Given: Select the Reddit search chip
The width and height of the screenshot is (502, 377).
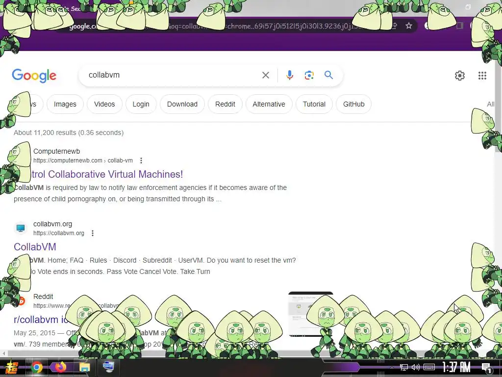Looking at the screenshot, I should (225, 104).
